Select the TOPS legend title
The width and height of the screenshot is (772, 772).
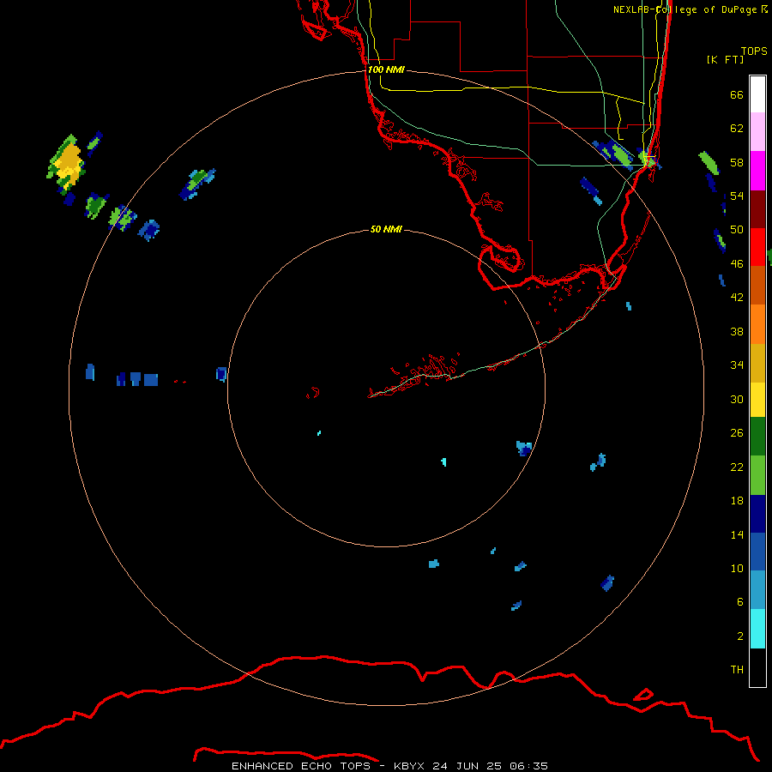pos(754,51)
